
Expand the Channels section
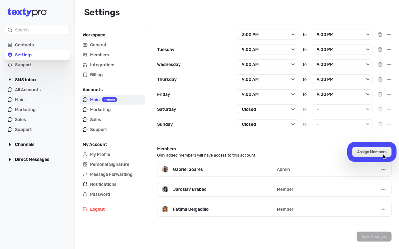[10, 144]
